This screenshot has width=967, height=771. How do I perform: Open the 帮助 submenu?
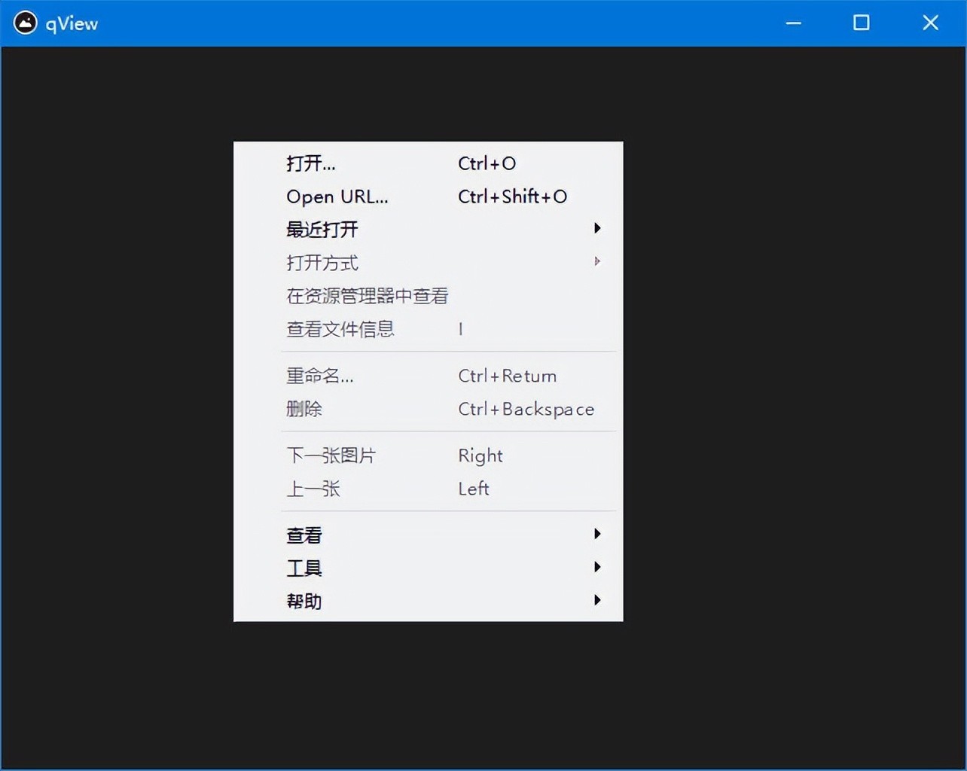coord(428,602)
